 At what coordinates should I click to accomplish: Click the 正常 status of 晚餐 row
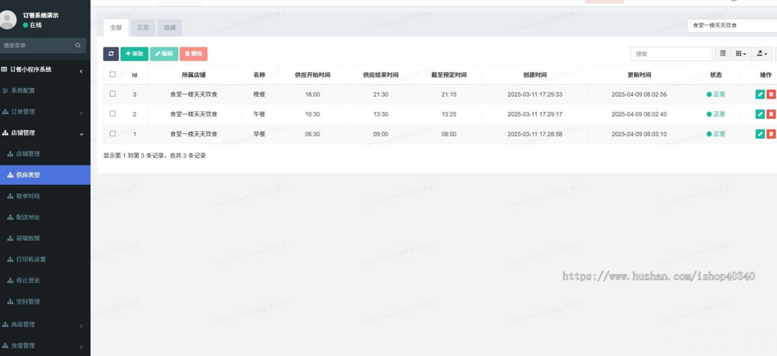716,95
